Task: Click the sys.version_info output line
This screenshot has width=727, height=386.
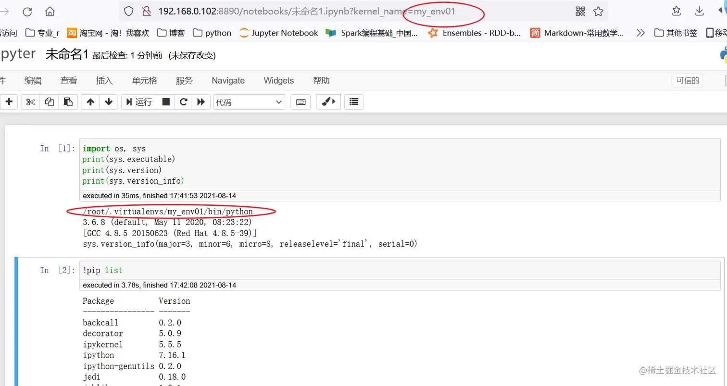Action: [x=250, y=244]
